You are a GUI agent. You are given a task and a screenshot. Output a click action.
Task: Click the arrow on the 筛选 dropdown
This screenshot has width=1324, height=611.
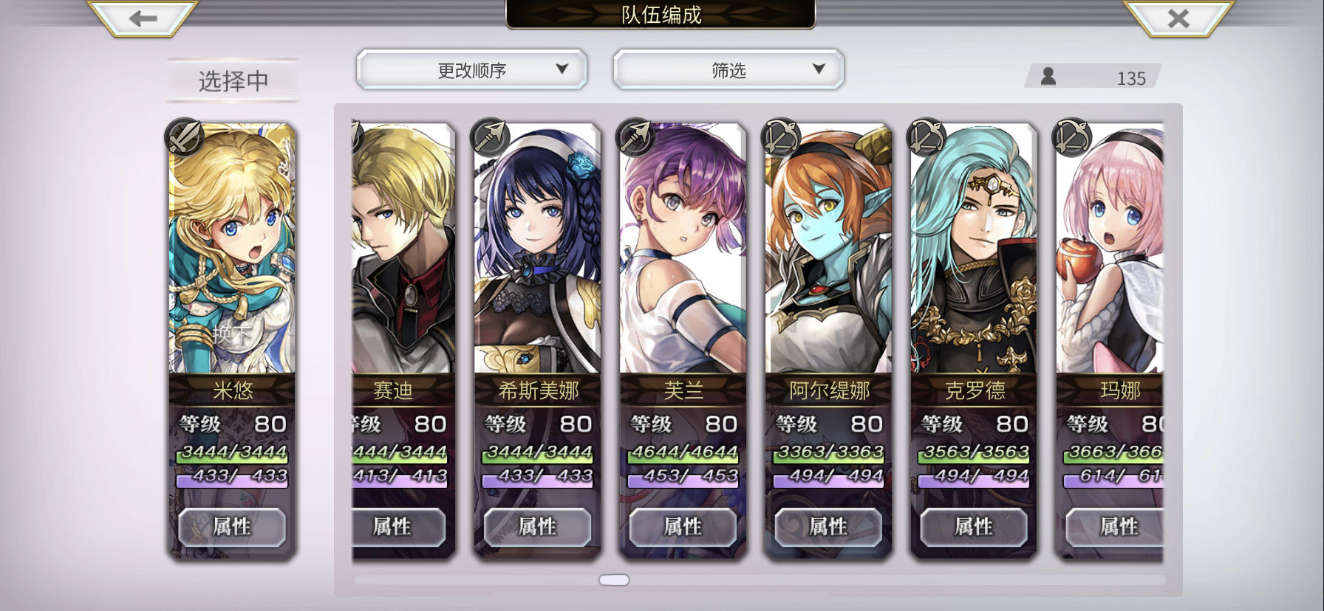819,69
